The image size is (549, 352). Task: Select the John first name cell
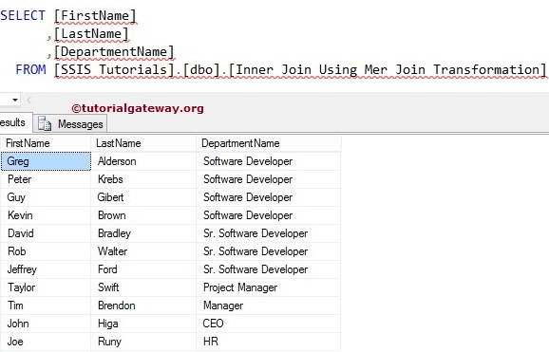46,324
